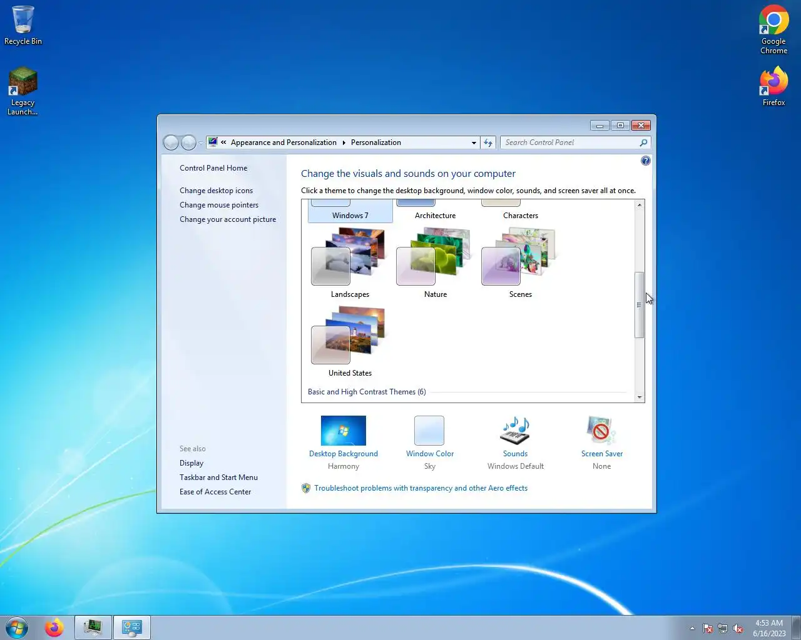Viewport: 801px width, 640px height.
Task: Apply the Nature theme
Action: coord(436,263)
